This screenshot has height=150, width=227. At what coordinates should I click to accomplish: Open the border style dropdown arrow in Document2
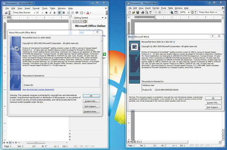tap(84, 13)
